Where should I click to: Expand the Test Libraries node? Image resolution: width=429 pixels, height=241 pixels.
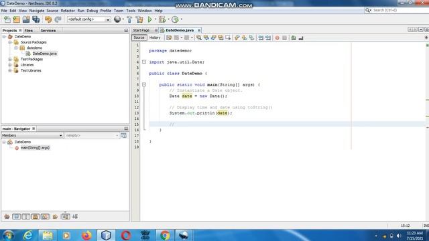pos(10,70)
